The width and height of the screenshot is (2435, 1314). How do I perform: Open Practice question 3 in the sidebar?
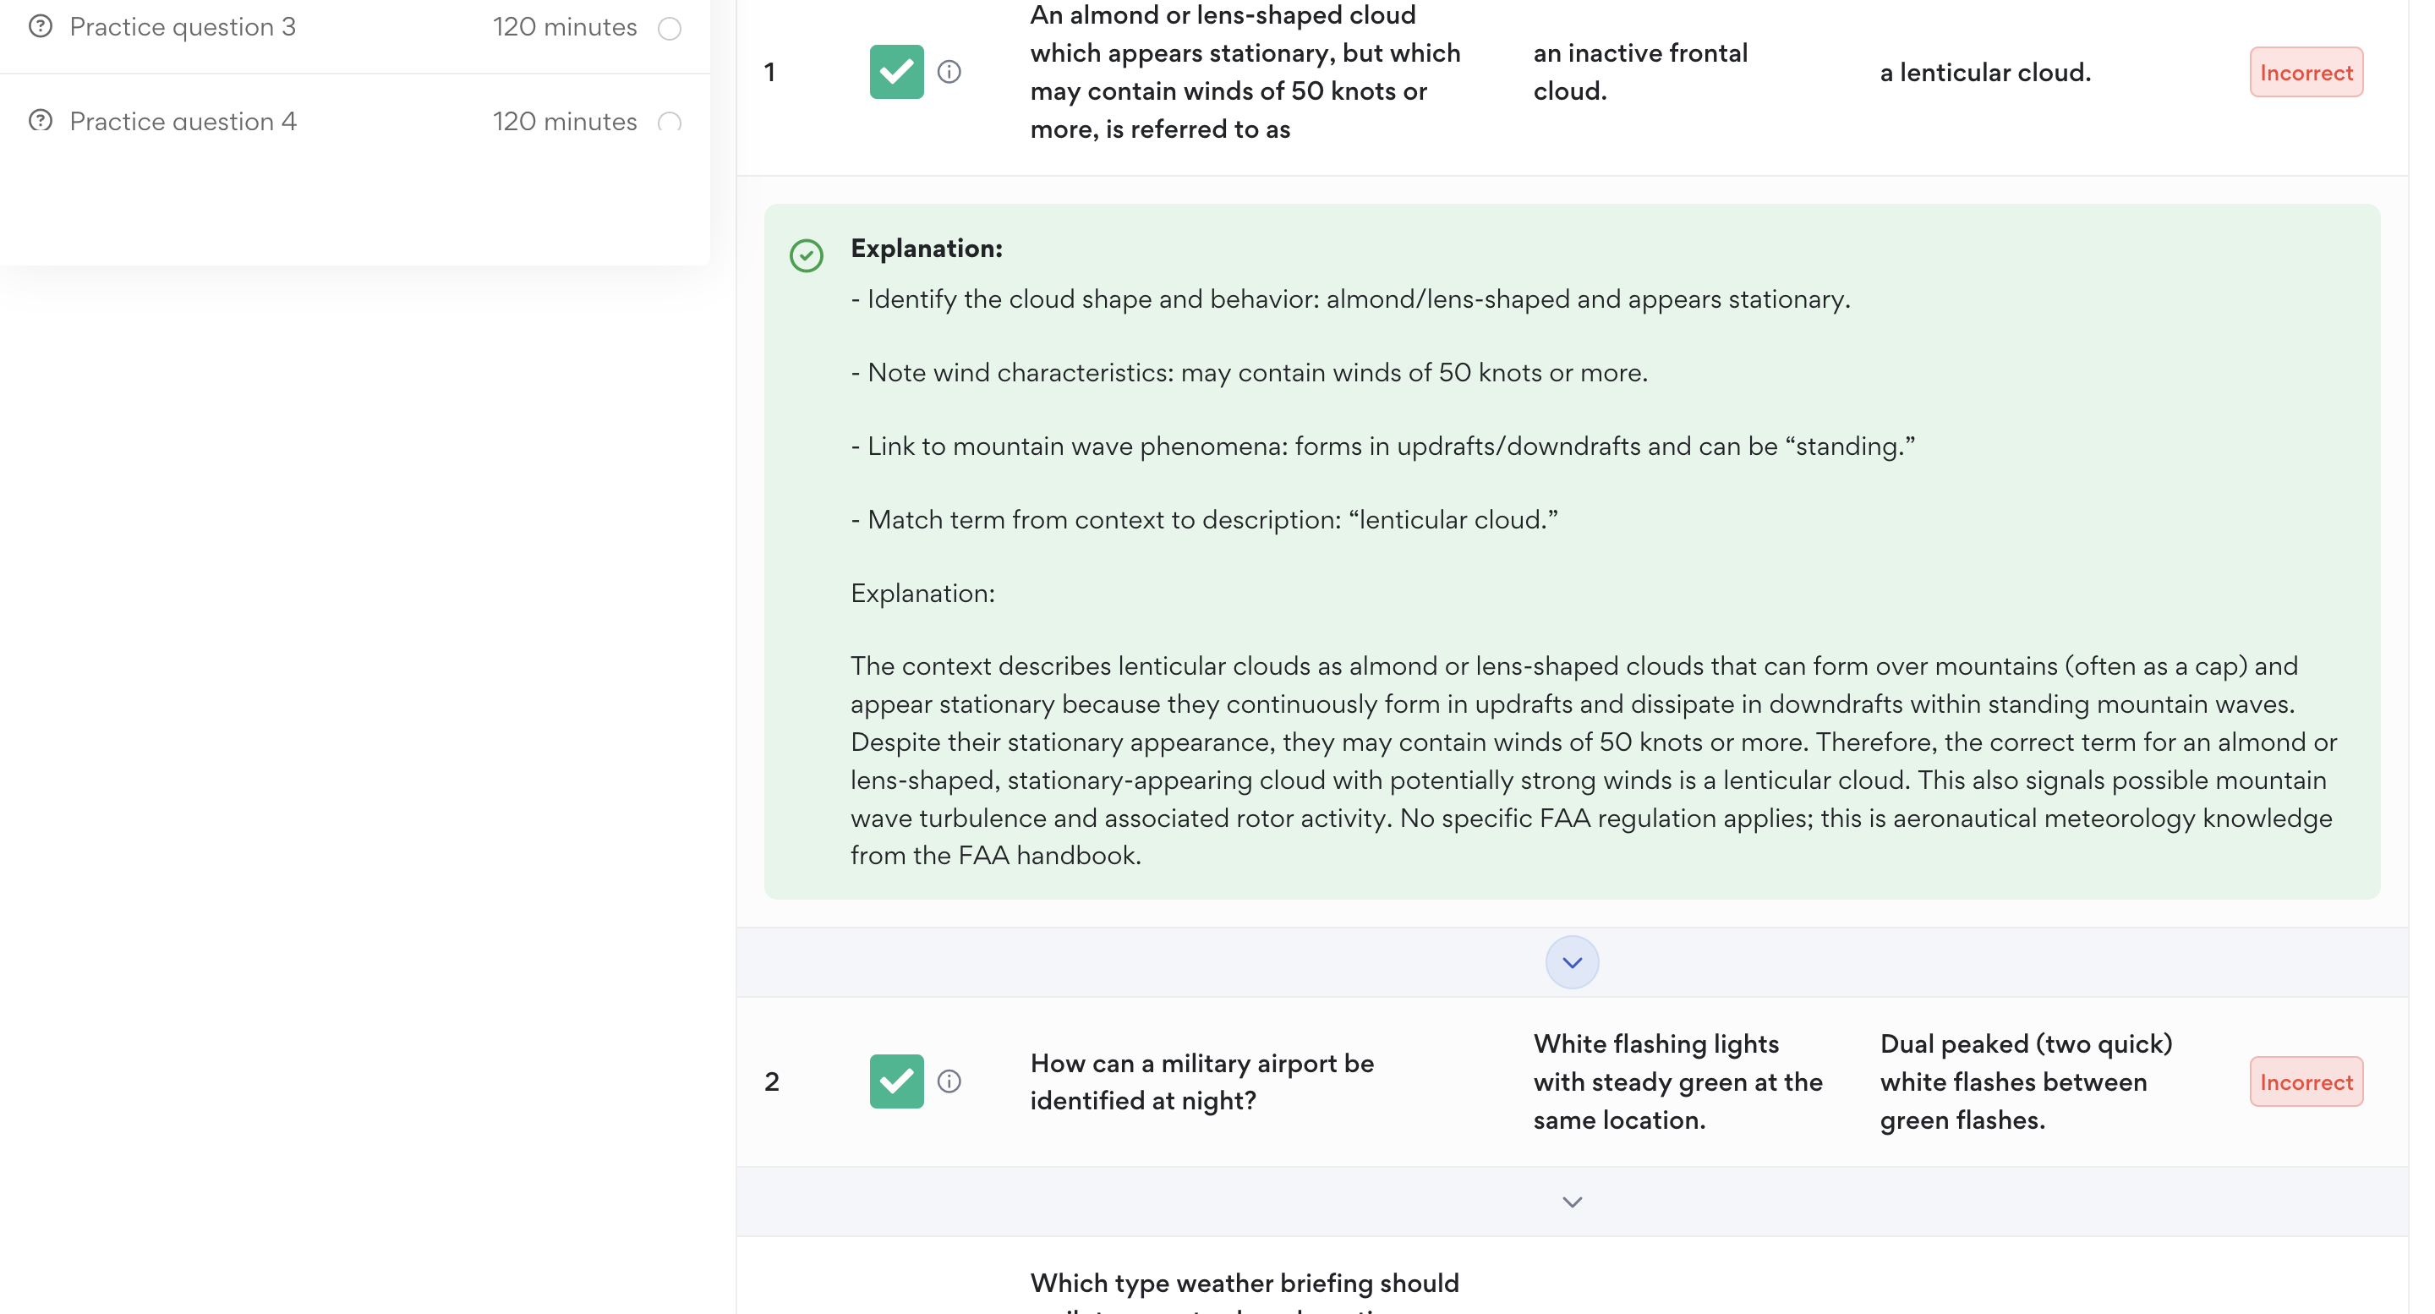[x=183, y=26]
